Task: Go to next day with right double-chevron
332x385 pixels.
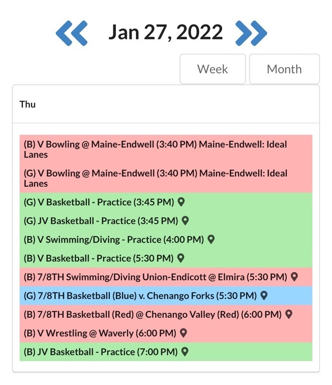Action: pyautogui.click(x=251, y=33)
